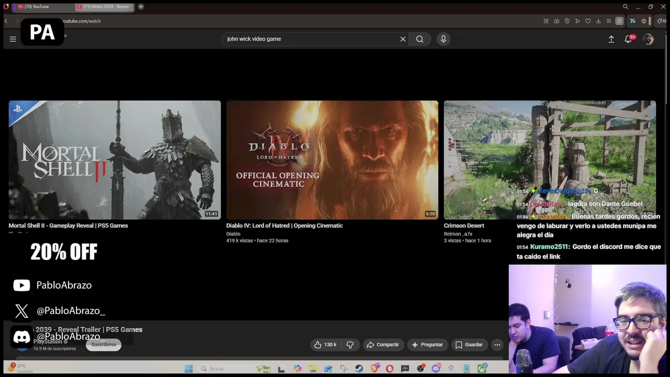Open the notifications bell with 9+ badge
670x377 pixels.
tap(629, 39)
